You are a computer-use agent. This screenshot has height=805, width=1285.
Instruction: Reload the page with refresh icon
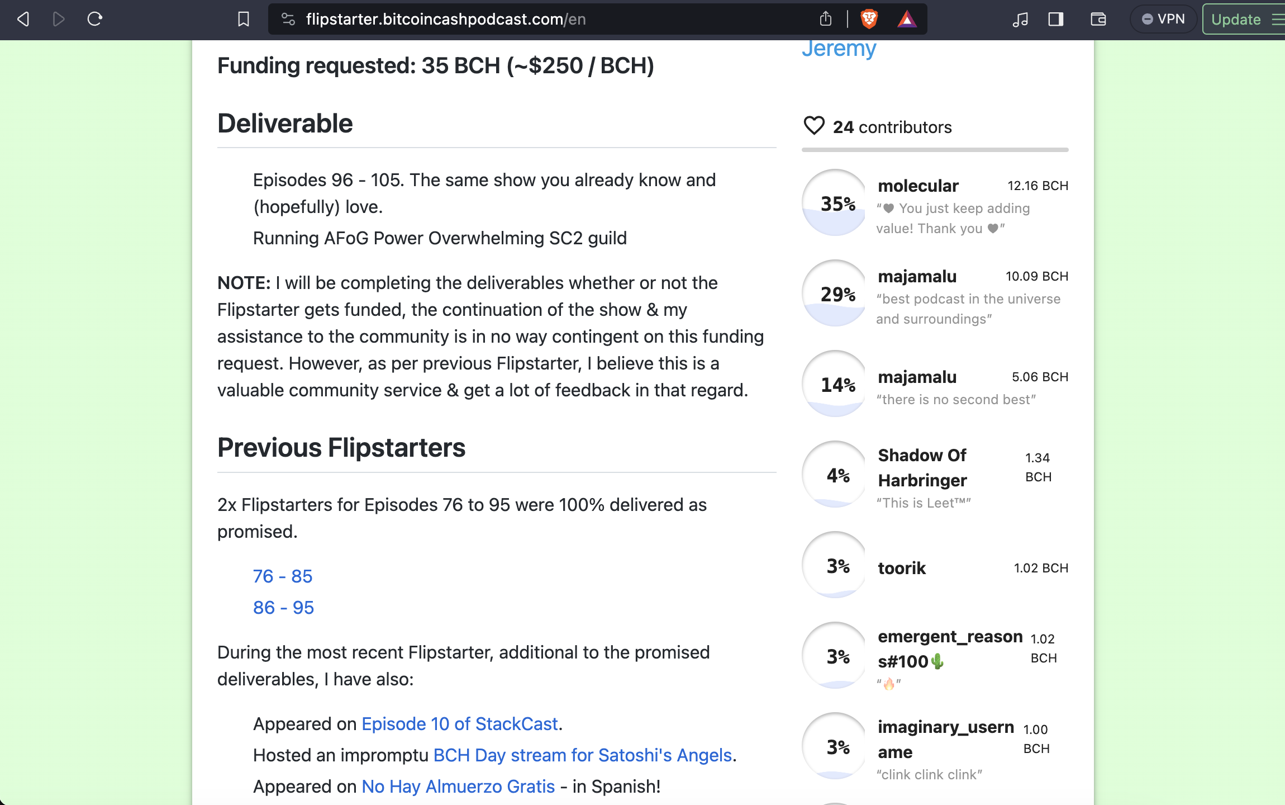(95, 19)
